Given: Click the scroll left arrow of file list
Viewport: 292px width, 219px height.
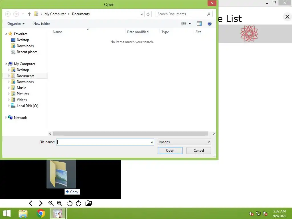Looking at the screenshot, I should 50,133.
